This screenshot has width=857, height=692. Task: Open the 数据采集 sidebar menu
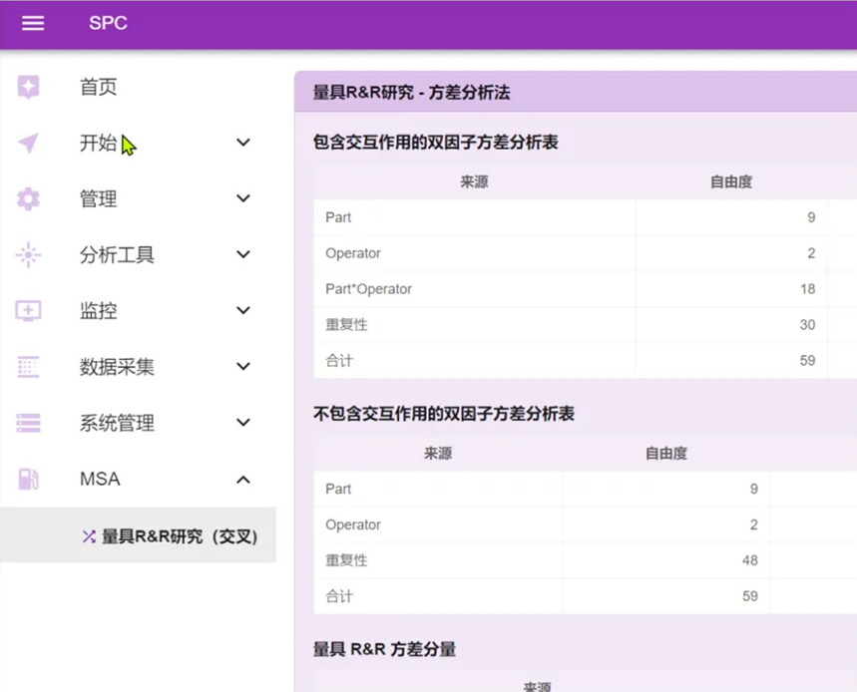click(117, 367)
